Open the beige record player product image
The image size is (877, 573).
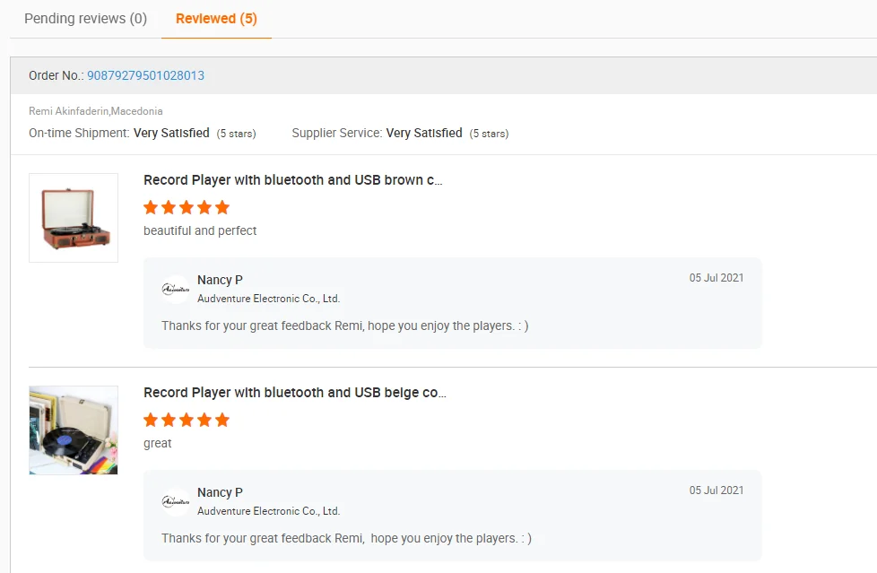(74, 430)
